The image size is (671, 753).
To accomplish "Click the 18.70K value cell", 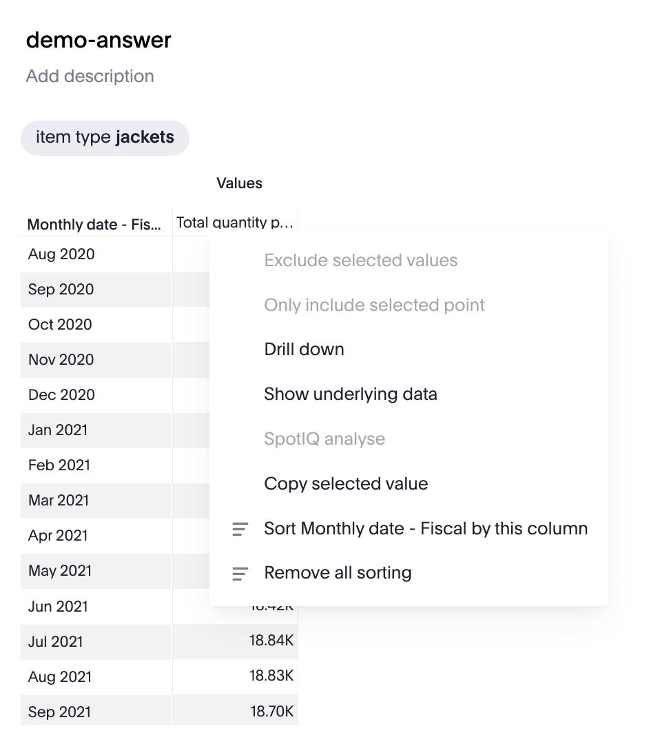I will [x=271, y=712].
